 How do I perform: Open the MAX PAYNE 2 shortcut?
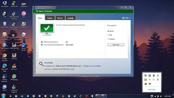pyautogui.click(x=14, y=47)
